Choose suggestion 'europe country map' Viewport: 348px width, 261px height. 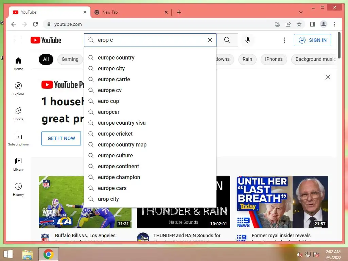click(150, 145)
